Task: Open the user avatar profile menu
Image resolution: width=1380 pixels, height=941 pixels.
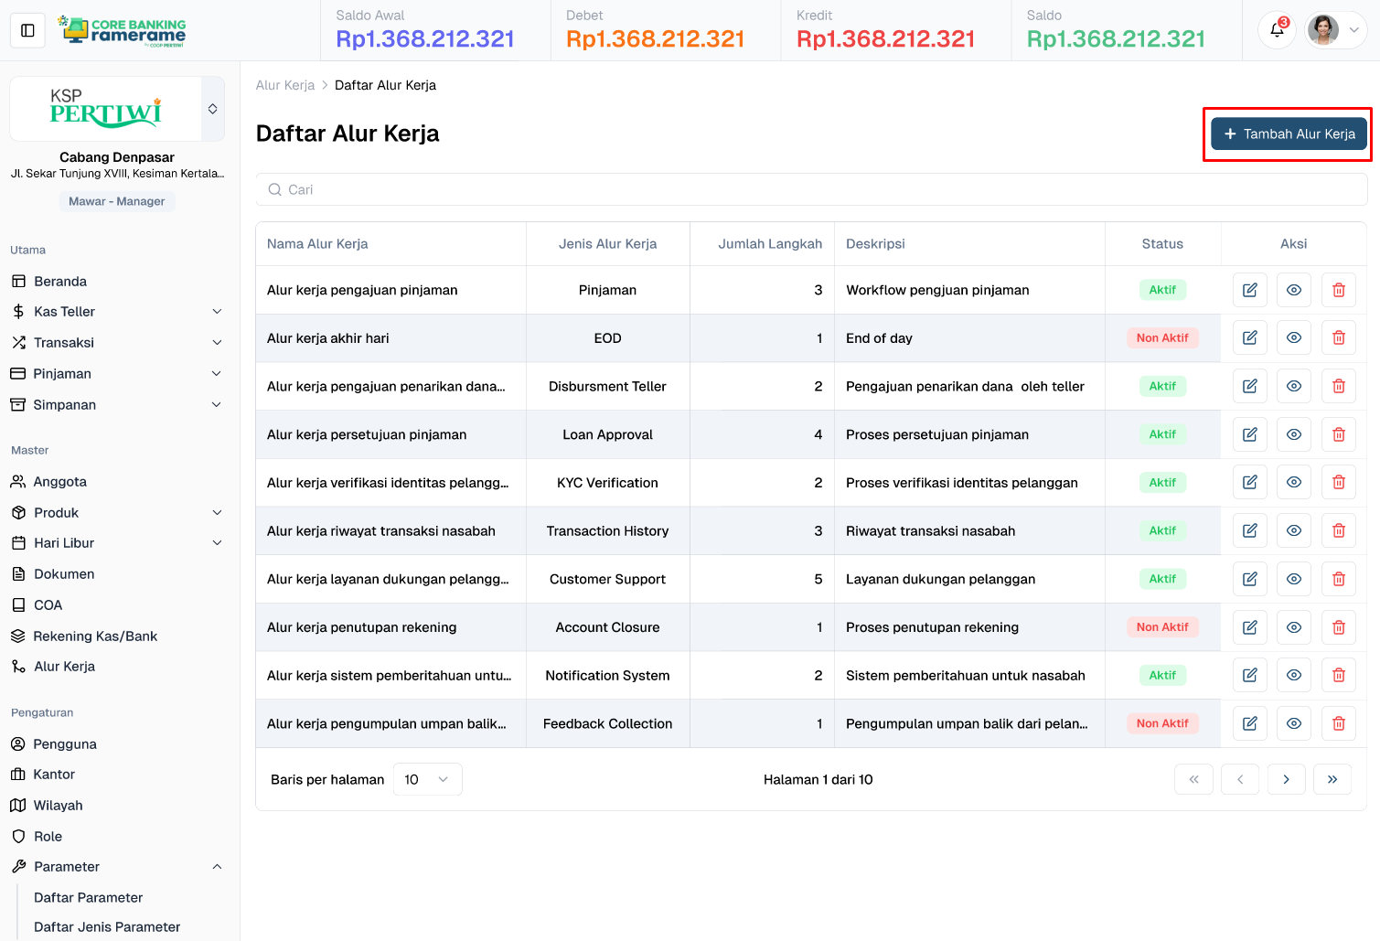Action: [x=1334, y=30]
